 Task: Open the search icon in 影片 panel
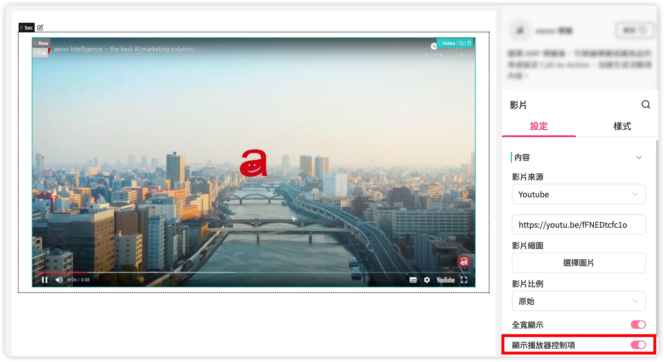coord(646,104)
